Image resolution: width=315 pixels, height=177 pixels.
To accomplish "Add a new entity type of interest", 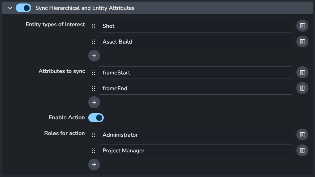I will pyautogui.click(x=94, y=56).
